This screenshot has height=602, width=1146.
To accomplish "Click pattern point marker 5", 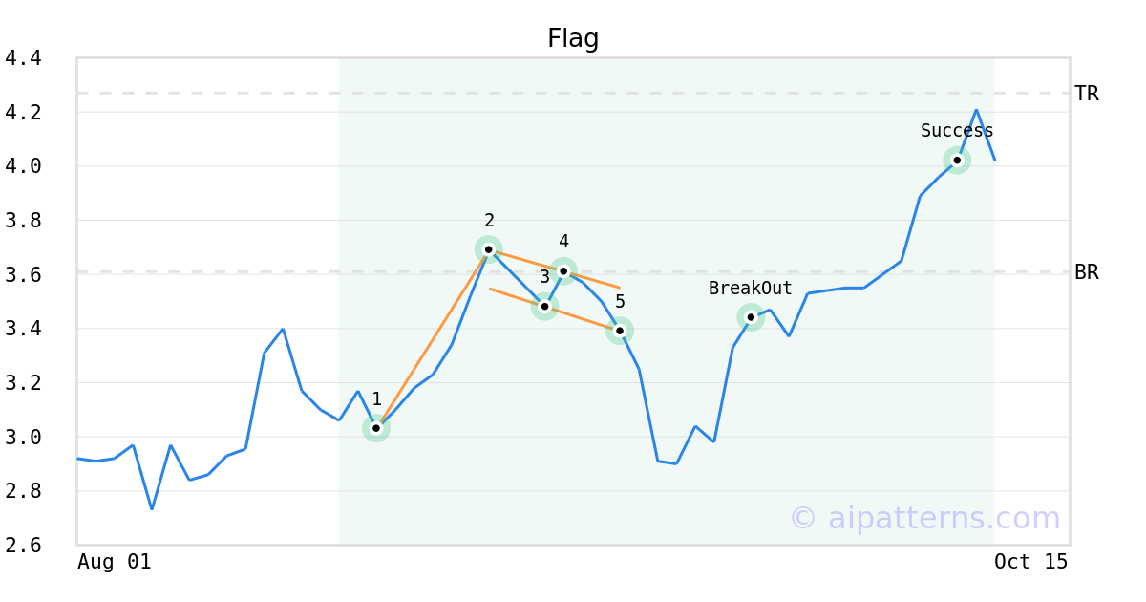I will pyautogui.click(x=620, y=331).
